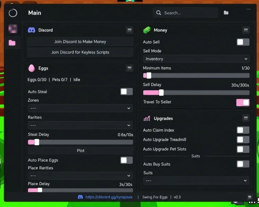Click the magnifier icon in the search box
This screenshot has height=207, width=259.
pyautogui.click(x=159, y=13)
